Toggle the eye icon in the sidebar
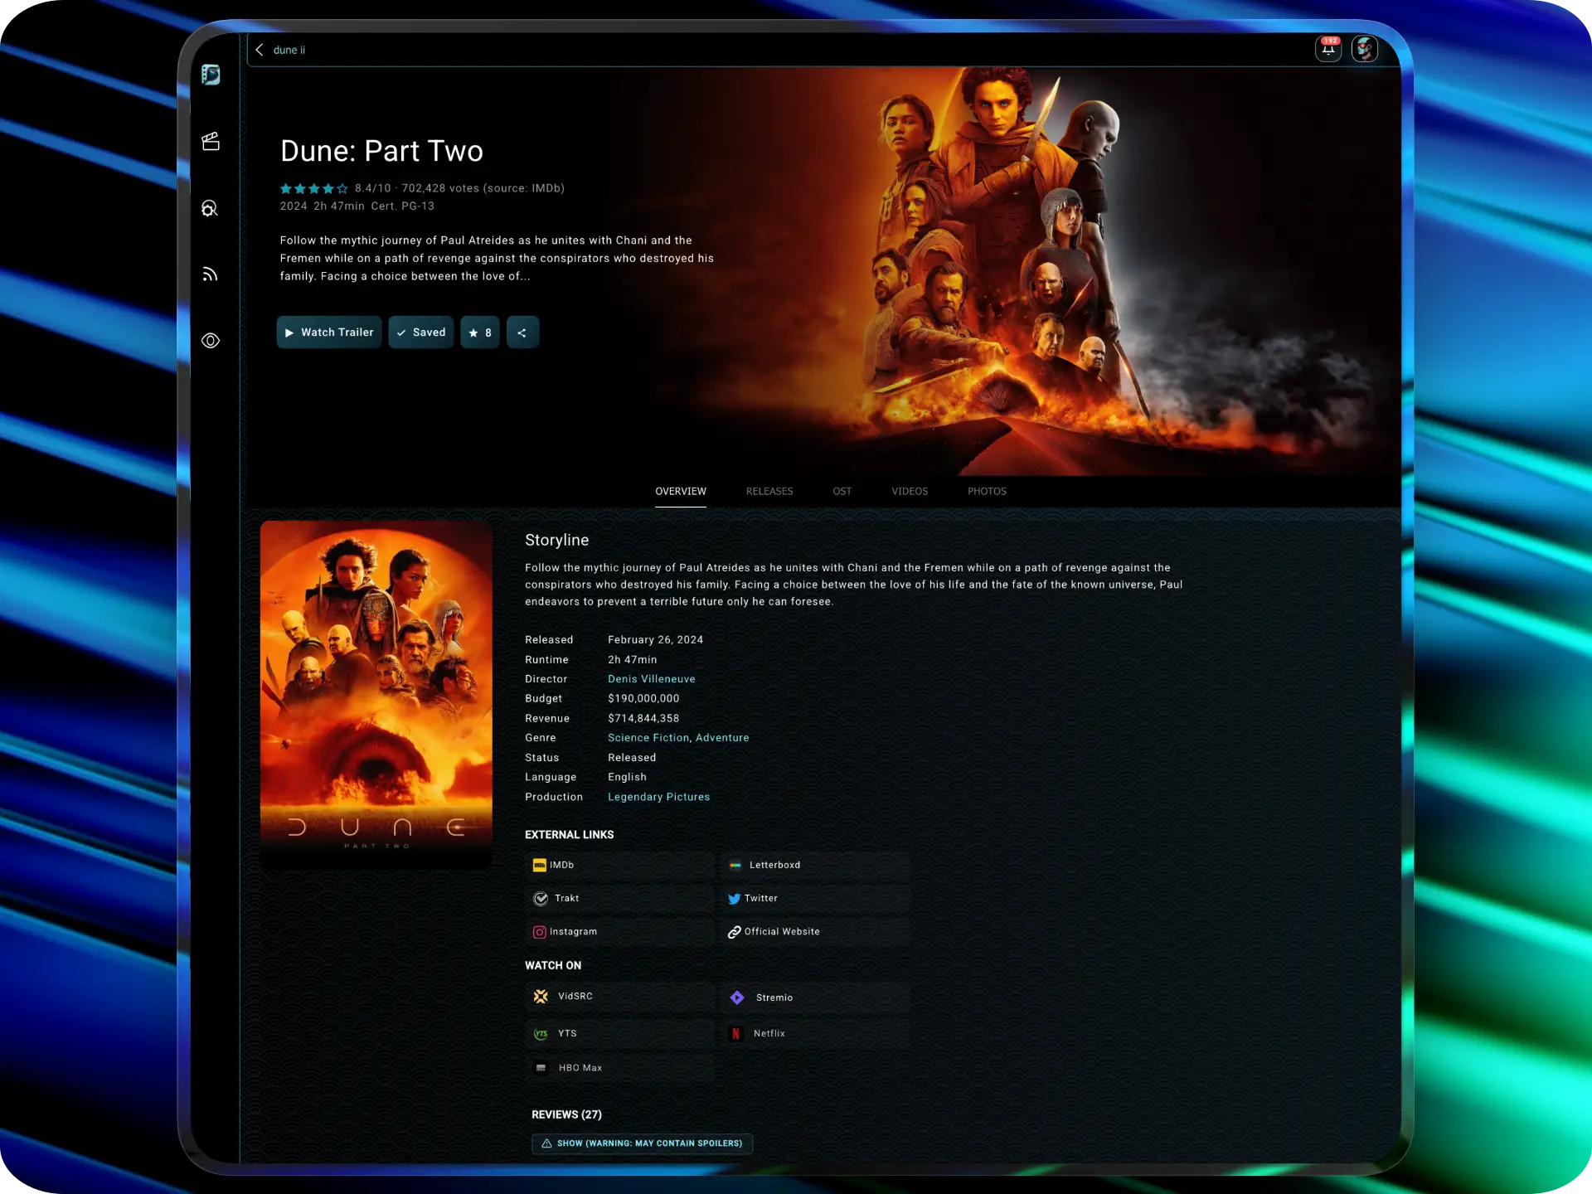The width and height of the screenshot is (1592, 1194). (211, 341)
